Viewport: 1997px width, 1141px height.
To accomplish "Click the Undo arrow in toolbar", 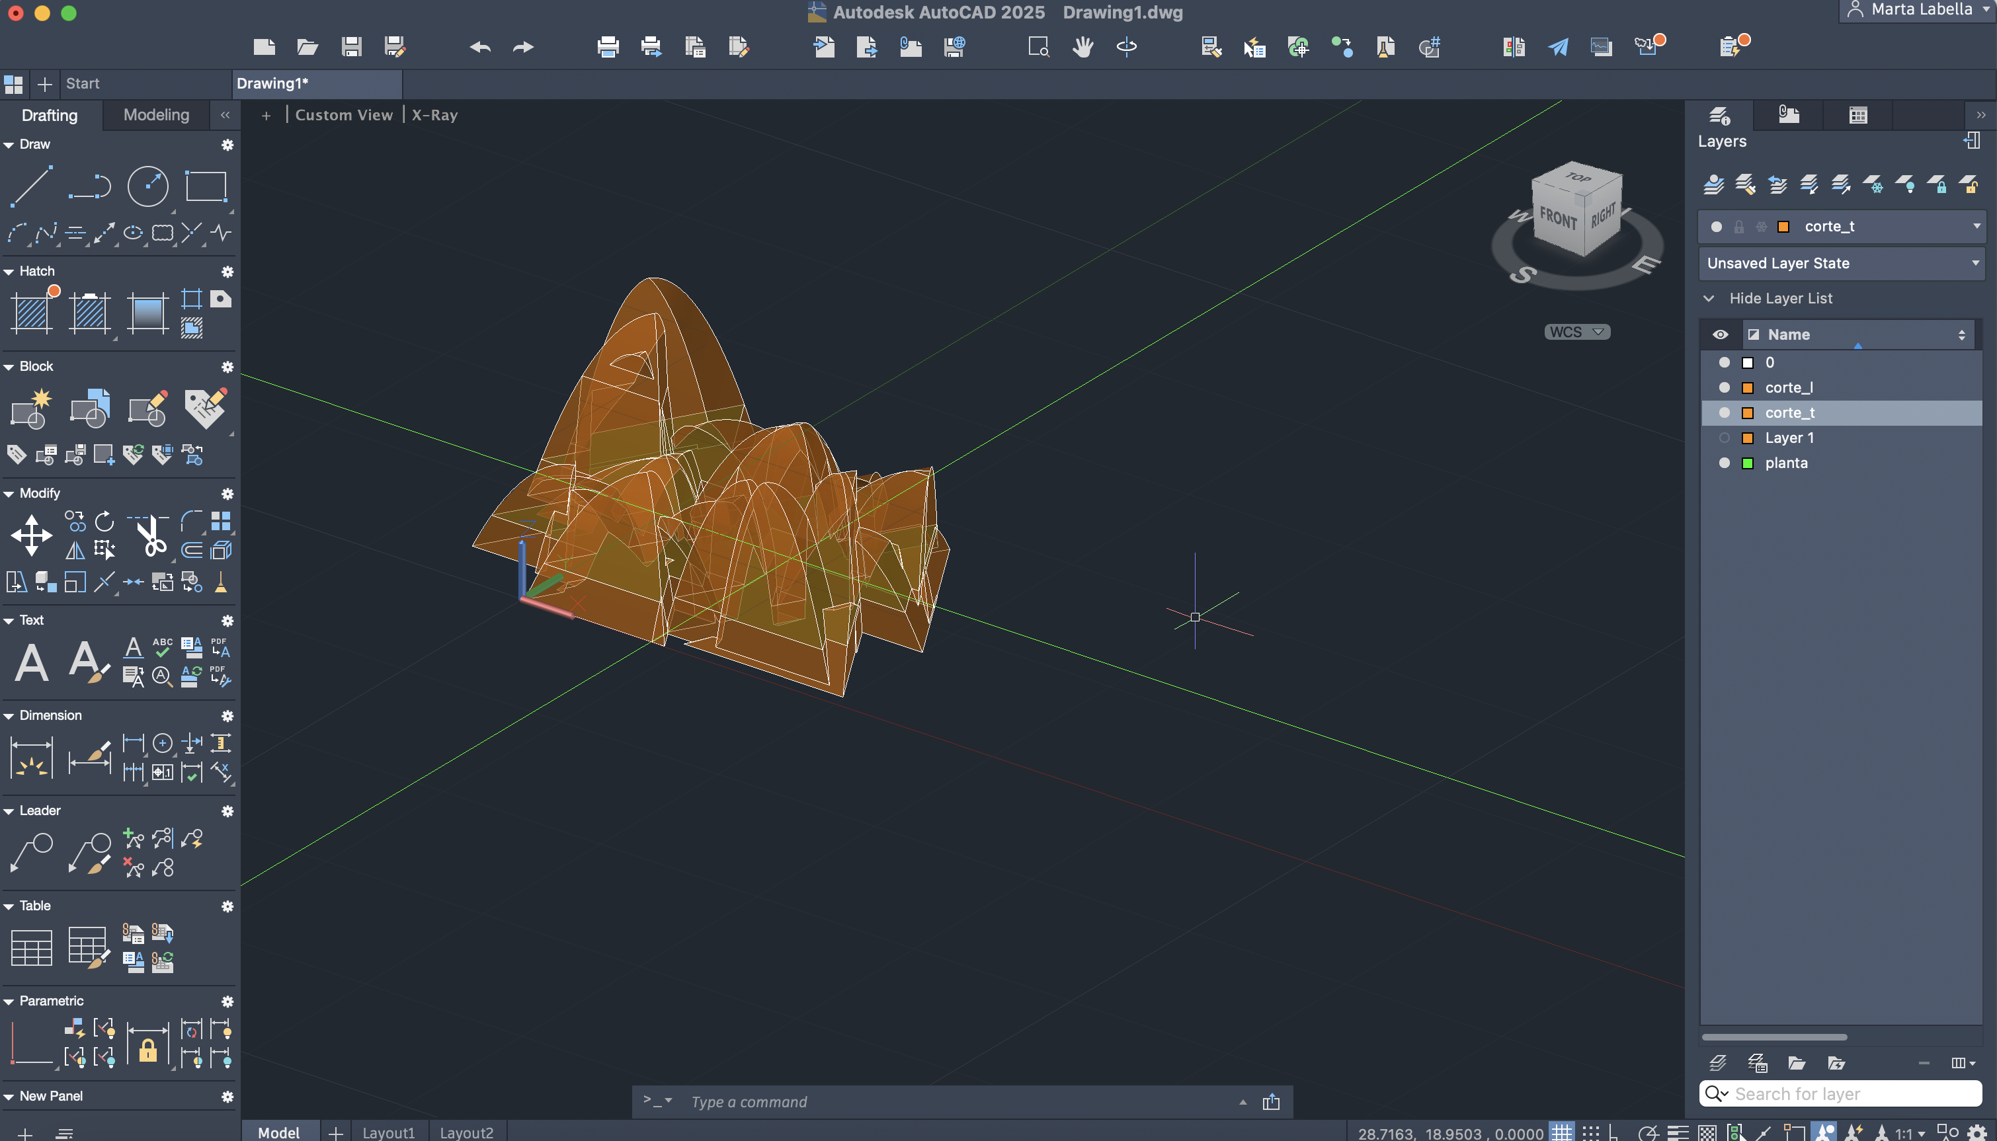I will 479,47.
